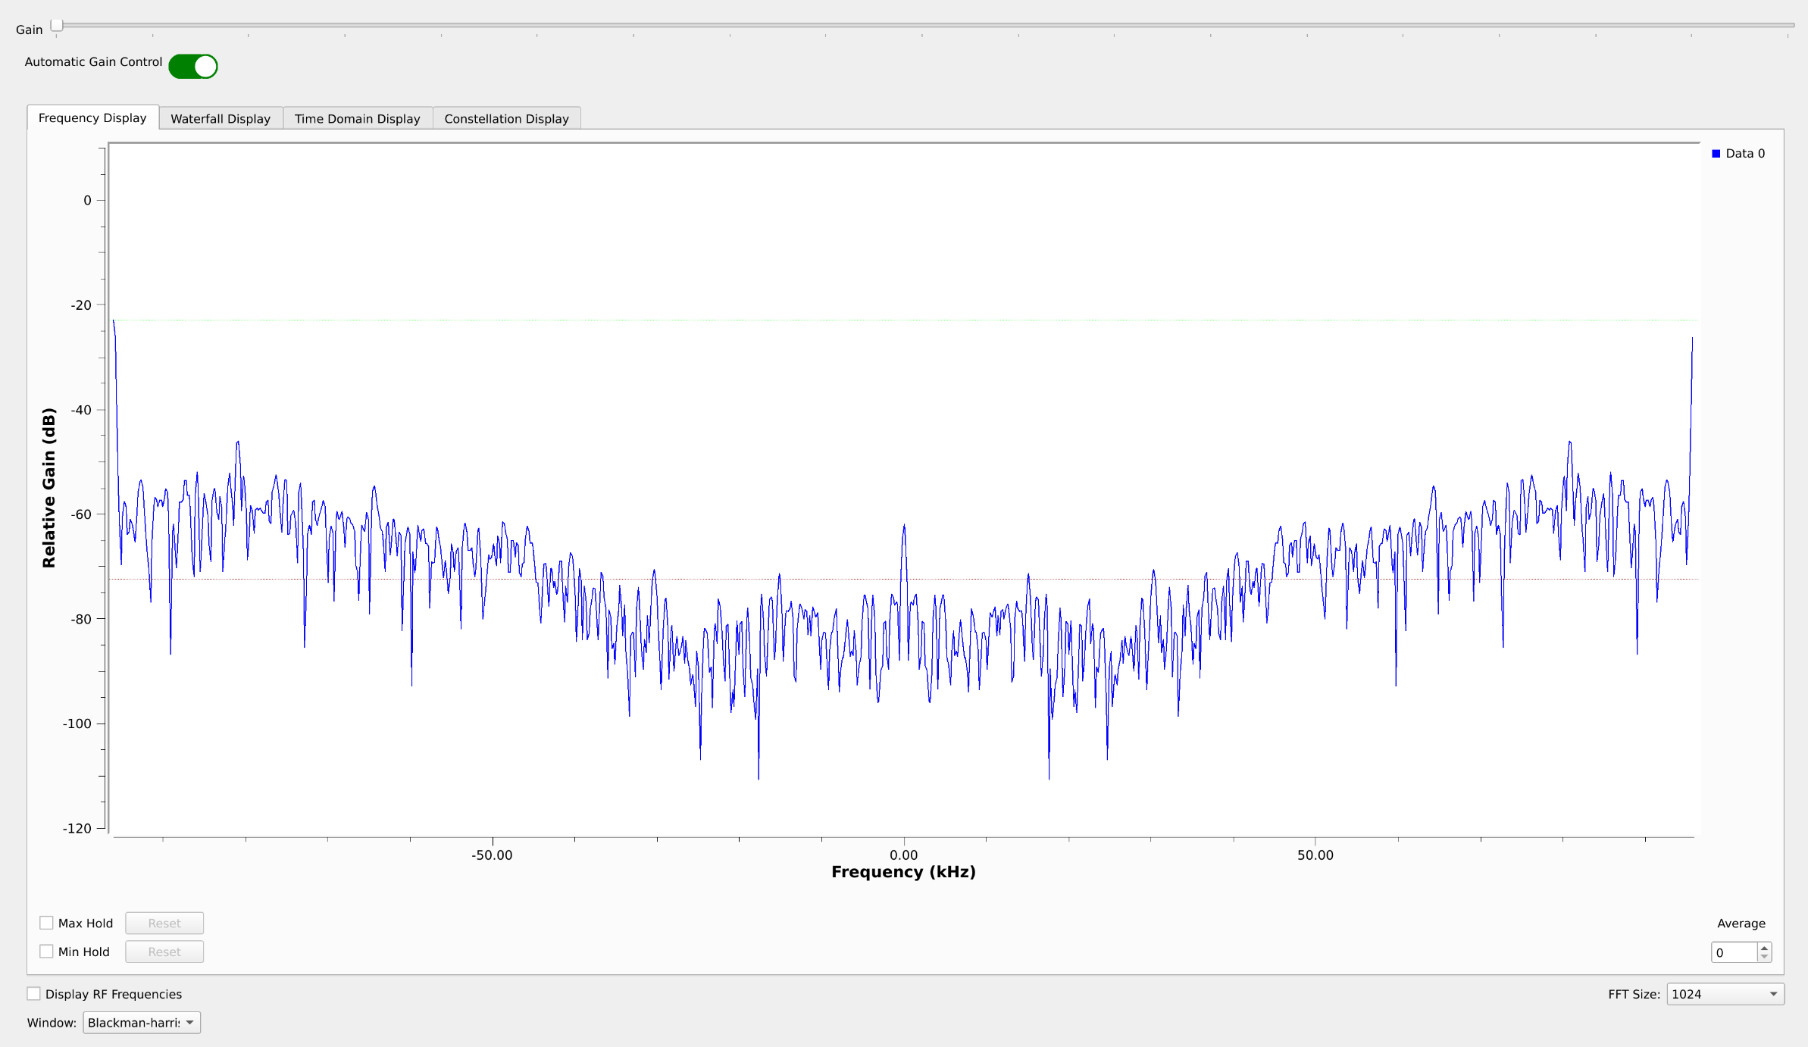The width and height of the screenshot is (1808, 1047).
Task: Click the Relative Gain (dB) axis title
Action: pos(49,488)
